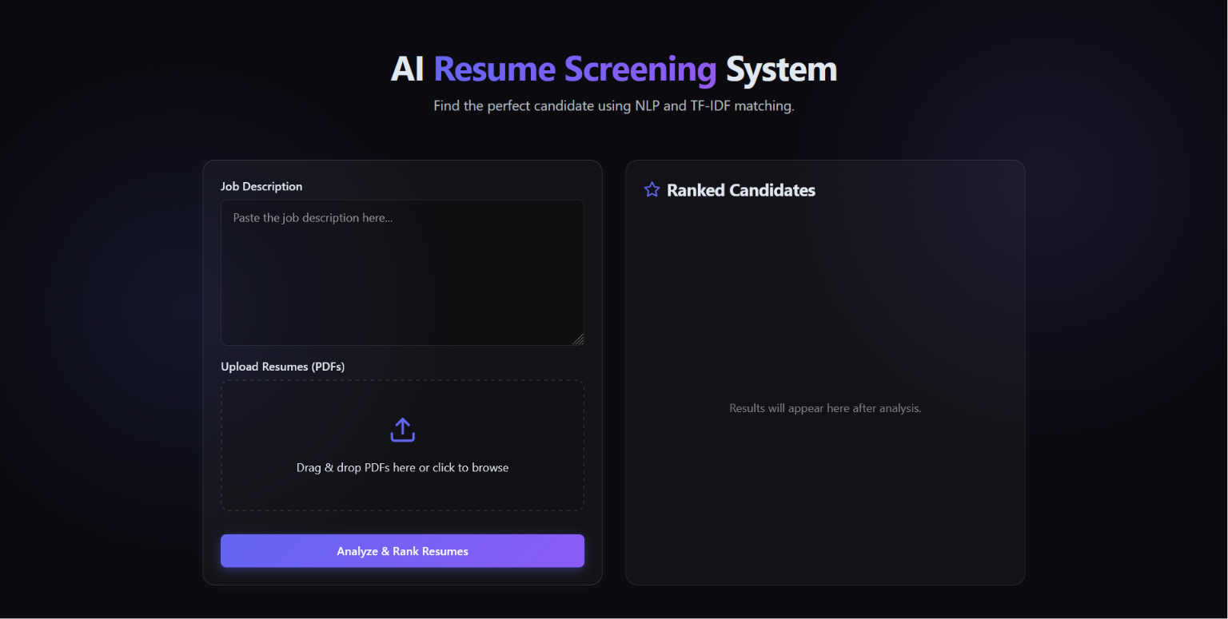Click 'Results will appear here after analysis.' text
This screenshot has width=1228, height=619.
click(x=825, y=408)
